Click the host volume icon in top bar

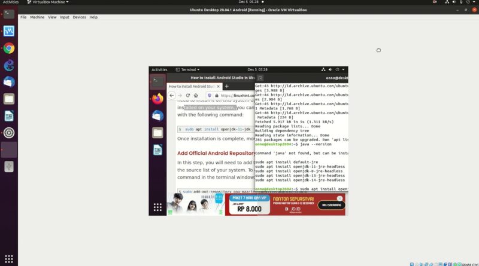(x=454, y=2)
